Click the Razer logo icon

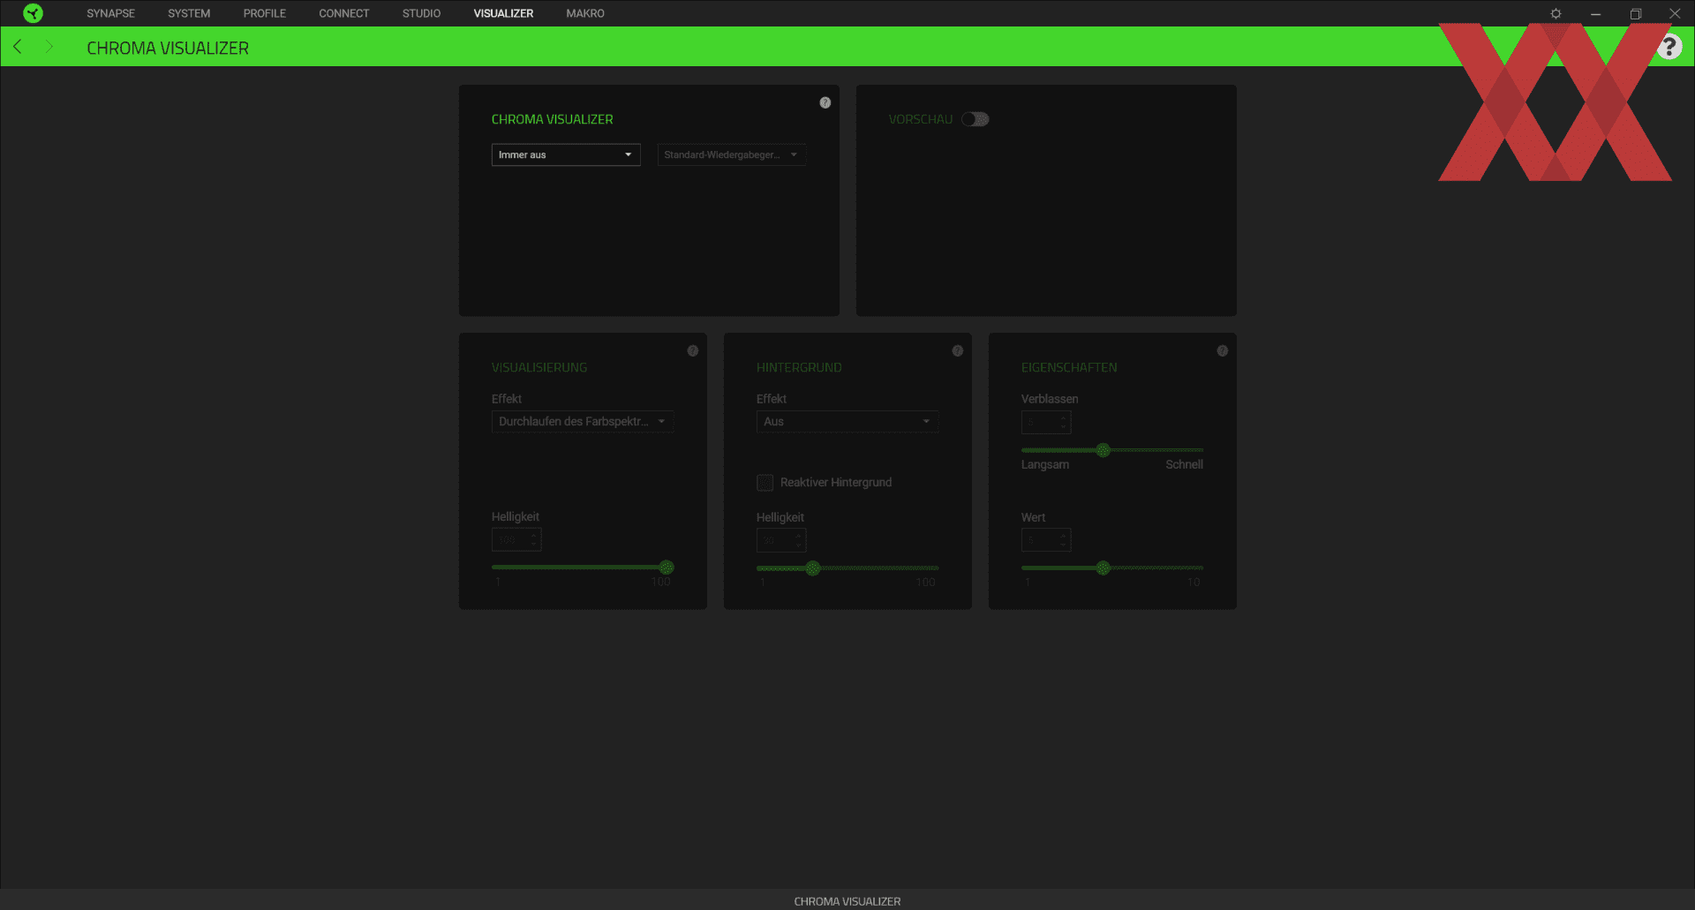[33, 13]
